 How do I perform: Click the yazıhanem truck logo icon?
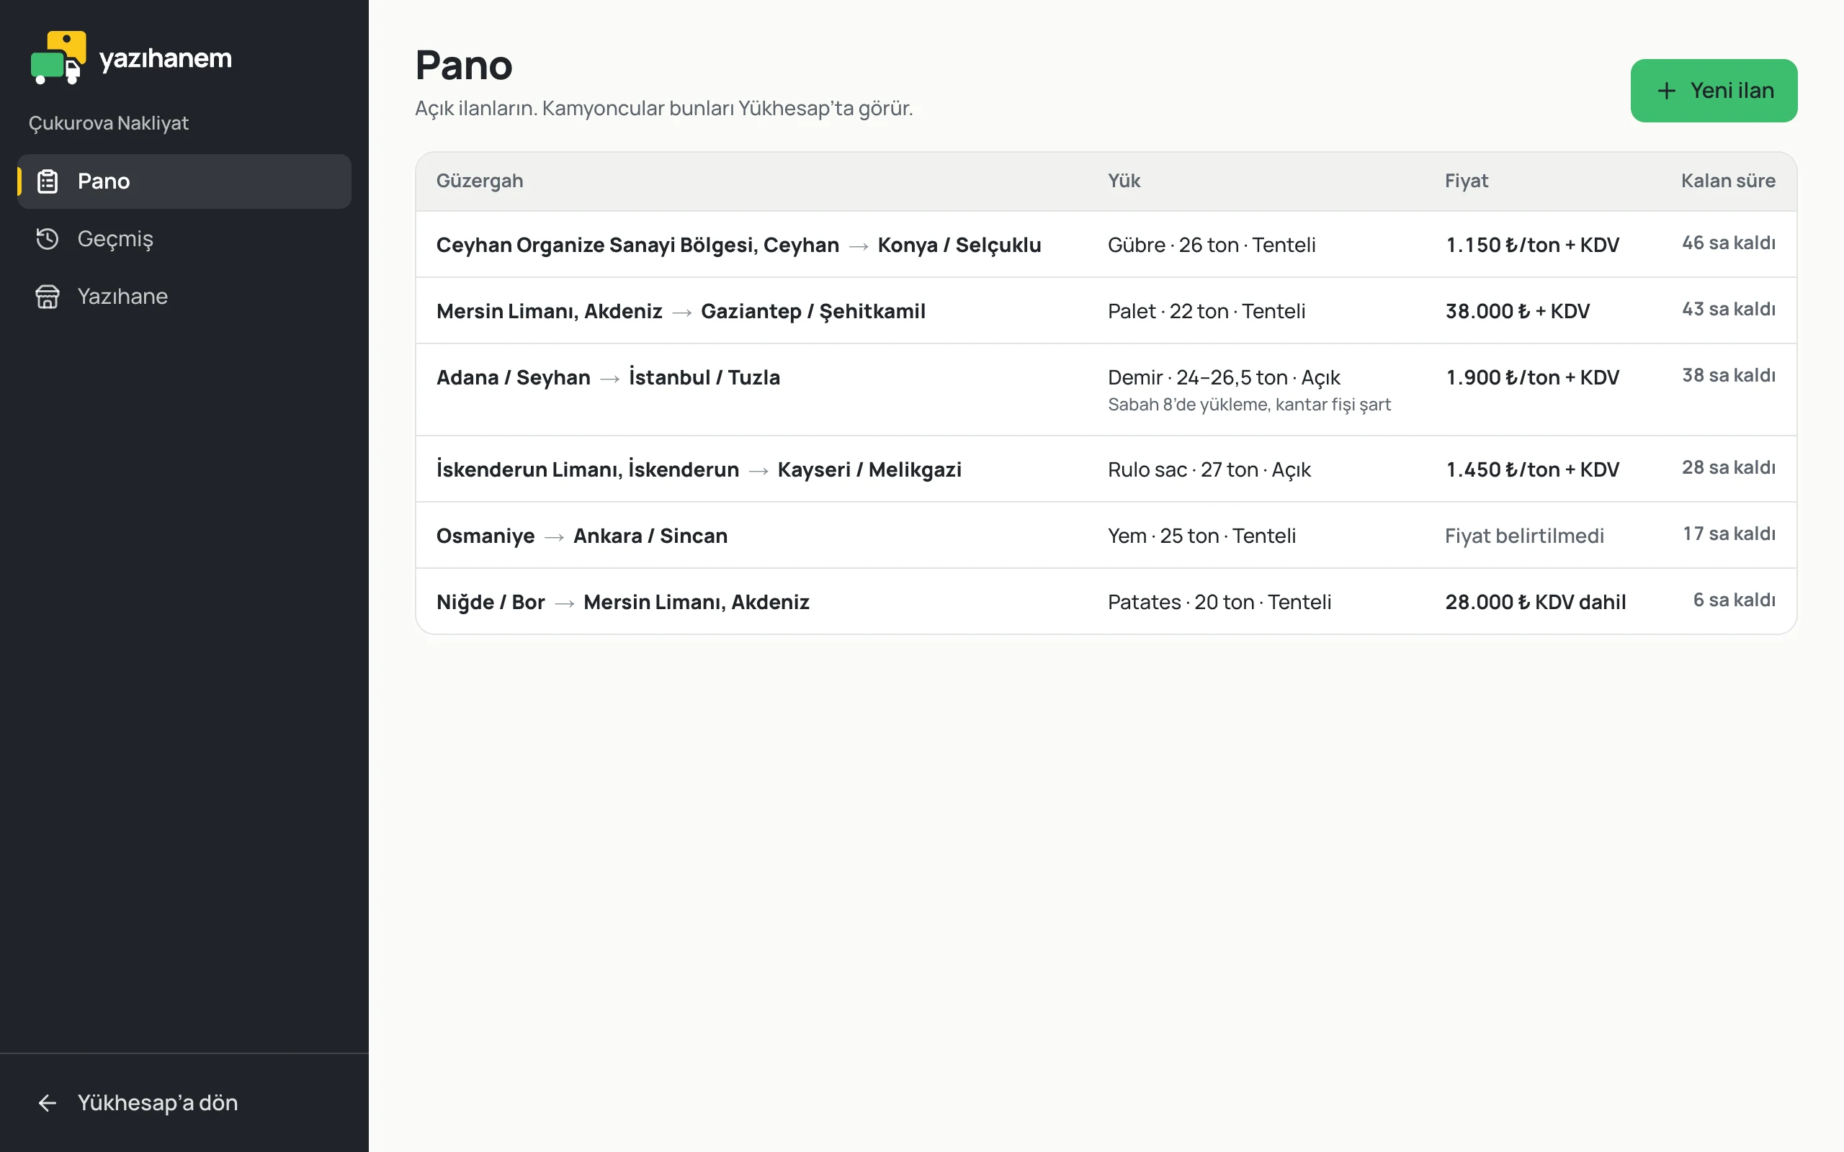[58, 58]
